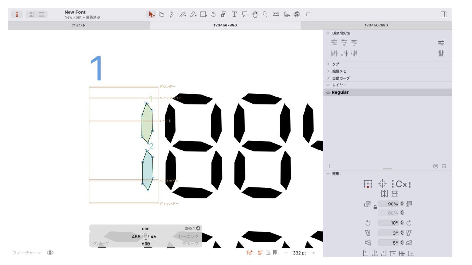This screenshot has width=472, height=265.
Task: Choose the Measurement ruler tool
Action: tap(276, 14)
